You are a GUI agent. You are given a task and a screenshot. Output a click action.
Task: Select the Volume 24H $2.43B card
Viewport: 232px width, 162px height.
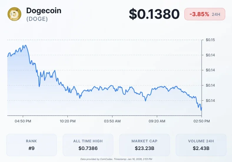point(201,145)
